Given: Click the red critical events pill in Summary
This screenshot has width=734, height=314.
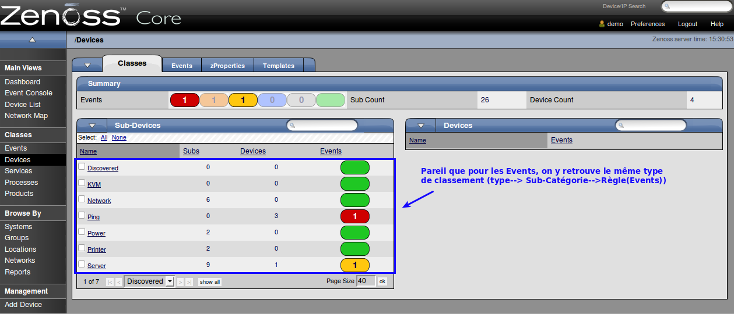Looking at the screenshot, I should pyautogui.click(x=184, y=100).
